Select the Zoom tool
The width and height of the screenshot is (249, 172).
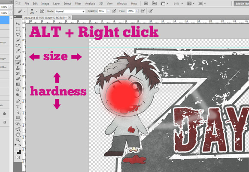[x=18, y=140]
